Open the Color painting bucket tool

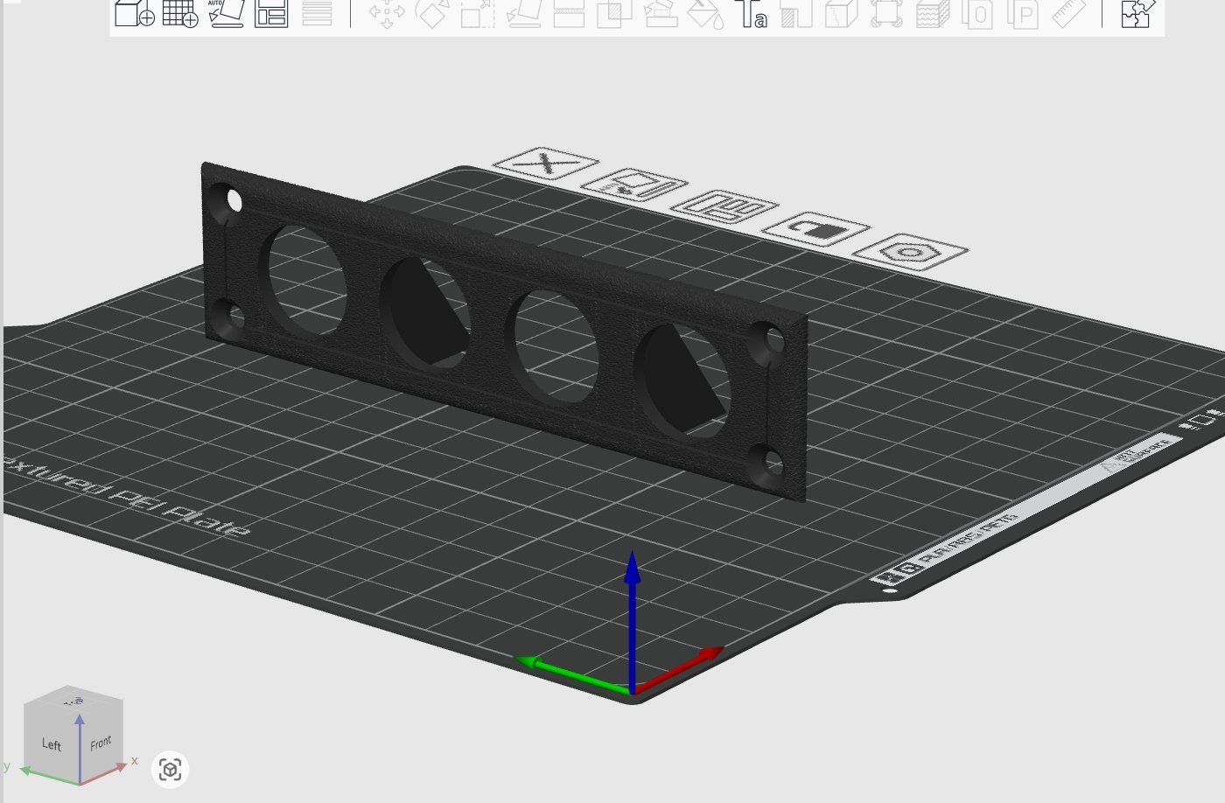tap(705, 13)
